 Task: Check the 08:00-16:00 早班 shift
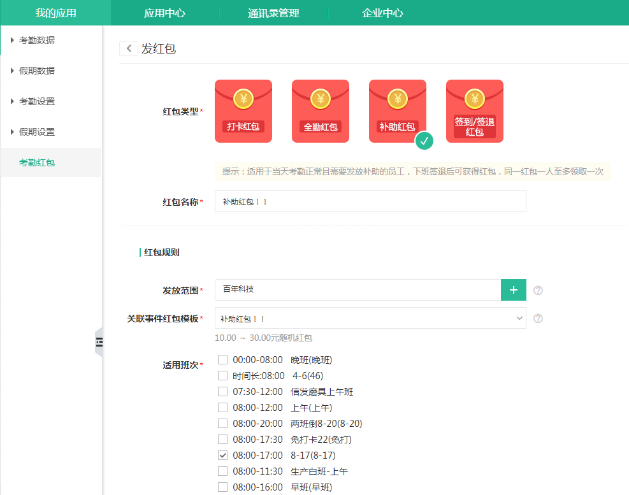click(x=222, y=487)
